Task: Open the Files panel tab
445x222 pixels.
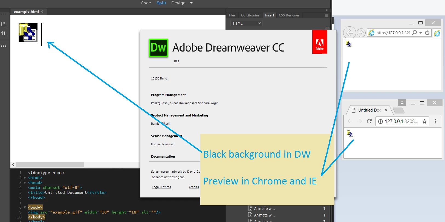Action: point(232,15)
